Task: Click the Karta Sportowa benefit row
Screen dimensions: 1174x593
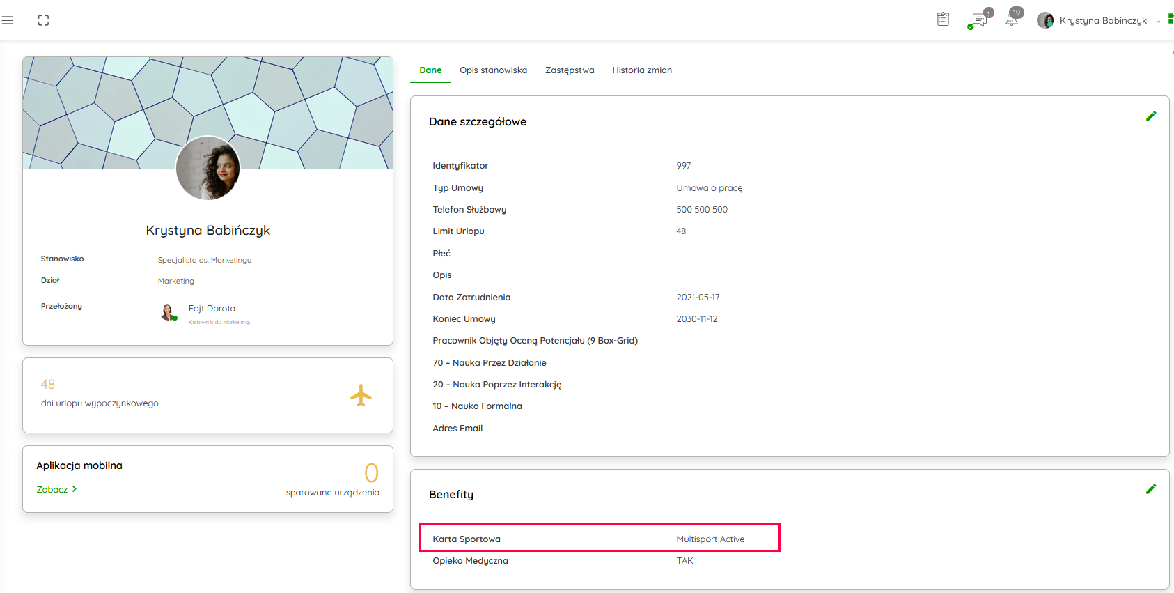Action: coord(599,539)
